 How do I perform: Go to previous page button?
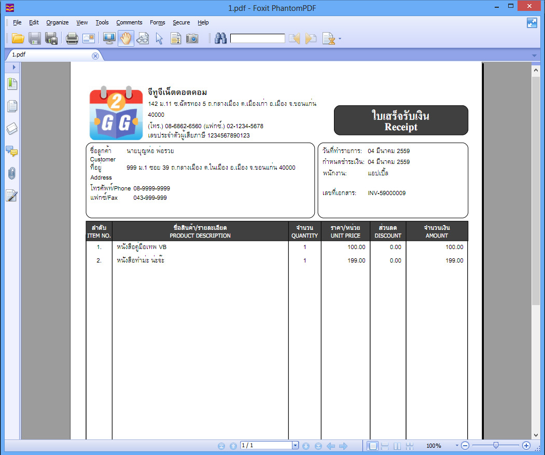[233, 446]
